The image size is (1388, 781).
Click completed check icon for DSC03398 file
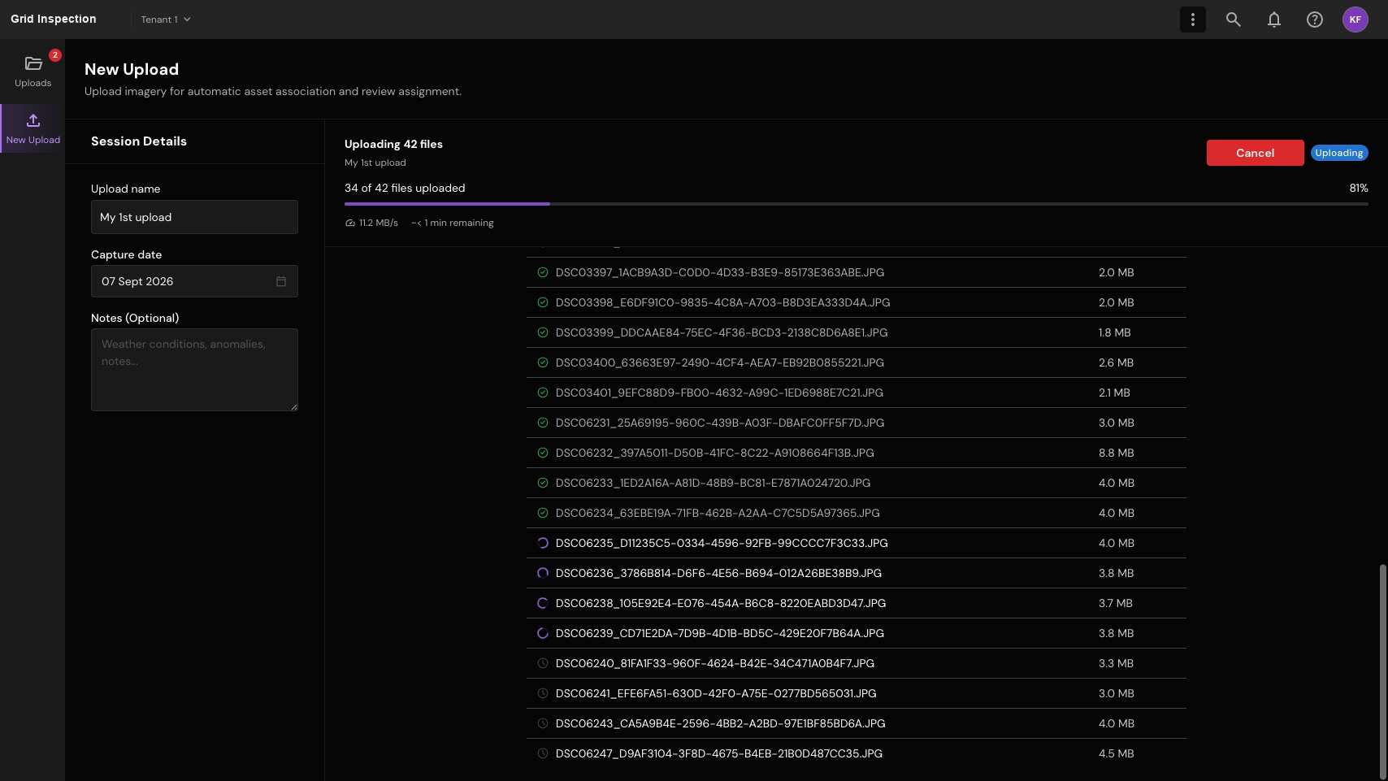tap(542, 302)
